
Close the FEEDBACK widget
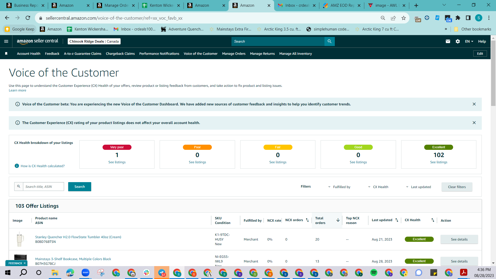[25, 263]
